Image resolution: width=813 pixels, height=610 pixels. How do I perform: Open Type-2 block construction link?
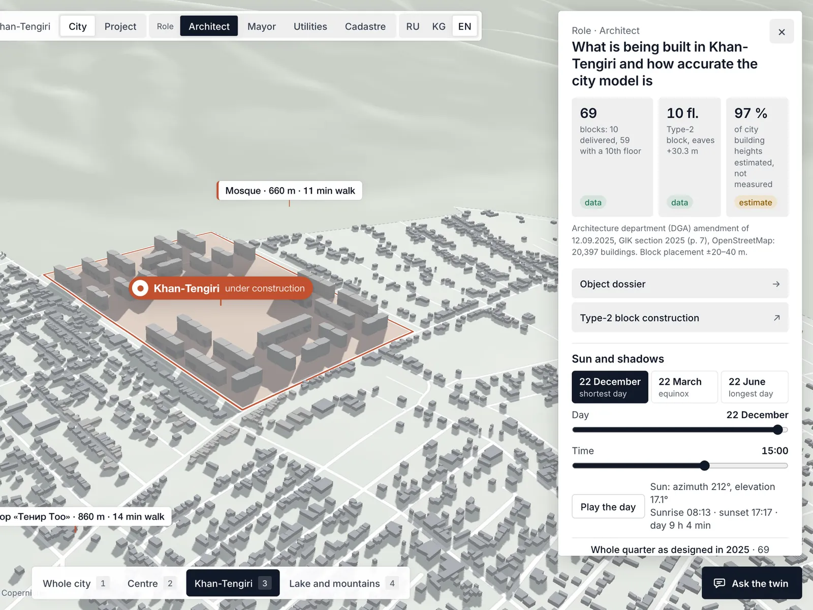coord(680,318)
